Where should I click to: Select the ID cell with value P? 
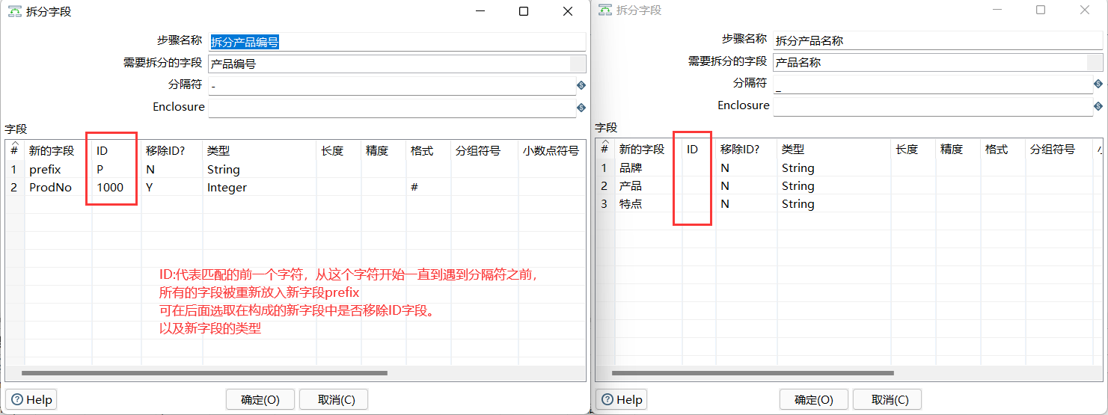pos(117,170)
